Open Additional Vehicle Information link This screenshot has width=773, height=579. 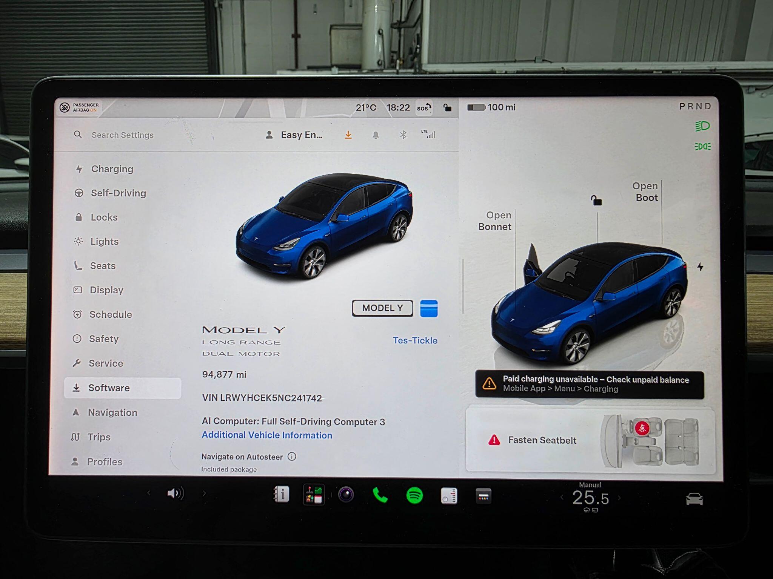pyautogui.click(x=267, y=435)
